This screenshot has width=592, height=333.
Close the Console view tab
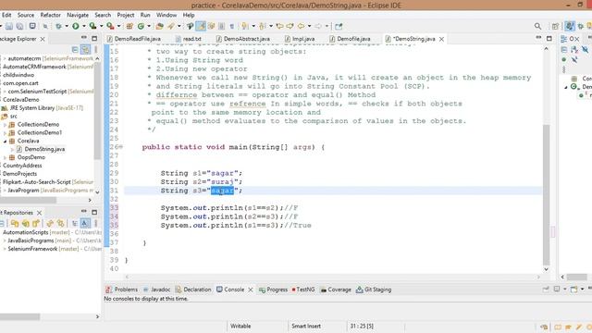pos(251,290)
